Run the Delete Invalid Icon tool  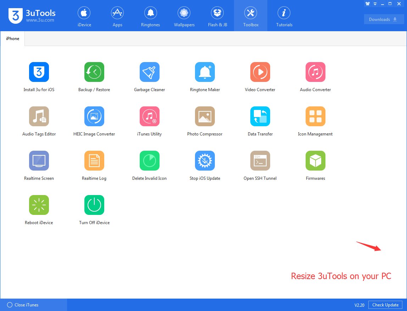point(150,161)
